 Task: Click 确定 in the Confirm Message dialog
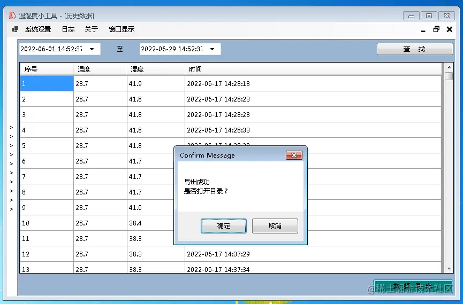click(224, 226)
